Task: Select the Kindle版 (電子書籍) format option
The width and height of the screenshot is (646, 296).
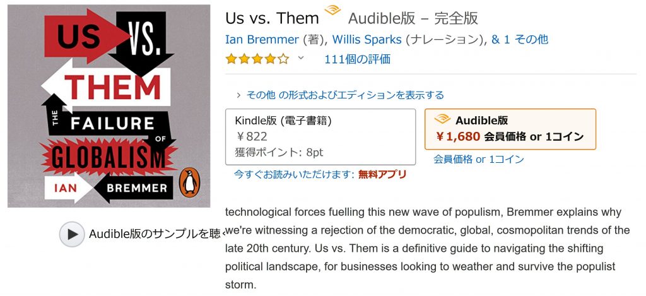Action: point(320,137)
